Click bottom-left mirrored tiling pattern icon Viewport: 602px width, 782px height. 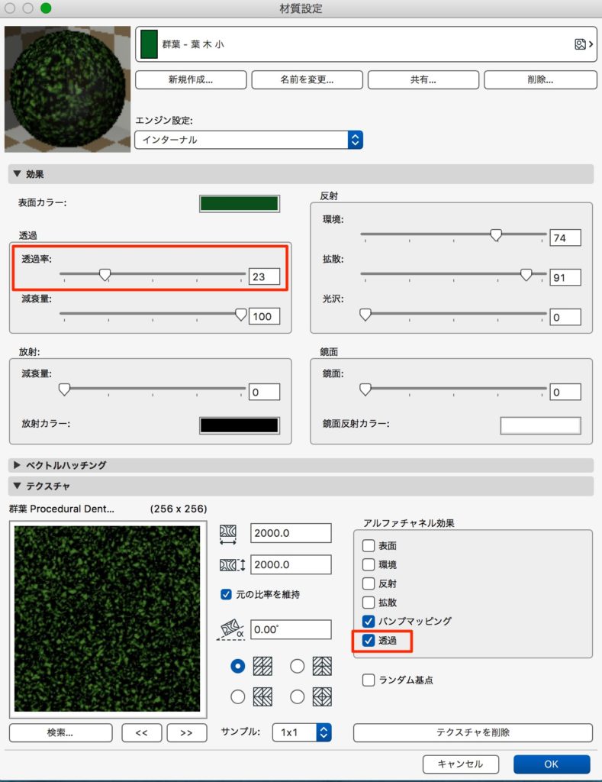tap(262, 696)
